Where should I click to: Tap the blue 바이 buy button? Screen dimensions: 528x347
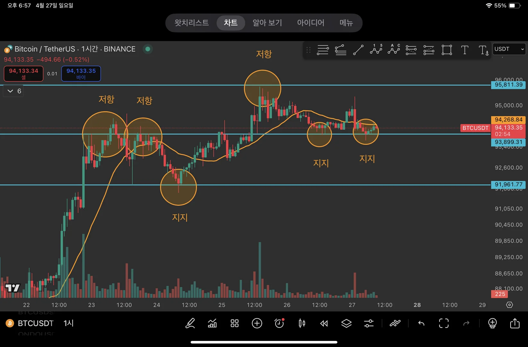click(81, 74)
